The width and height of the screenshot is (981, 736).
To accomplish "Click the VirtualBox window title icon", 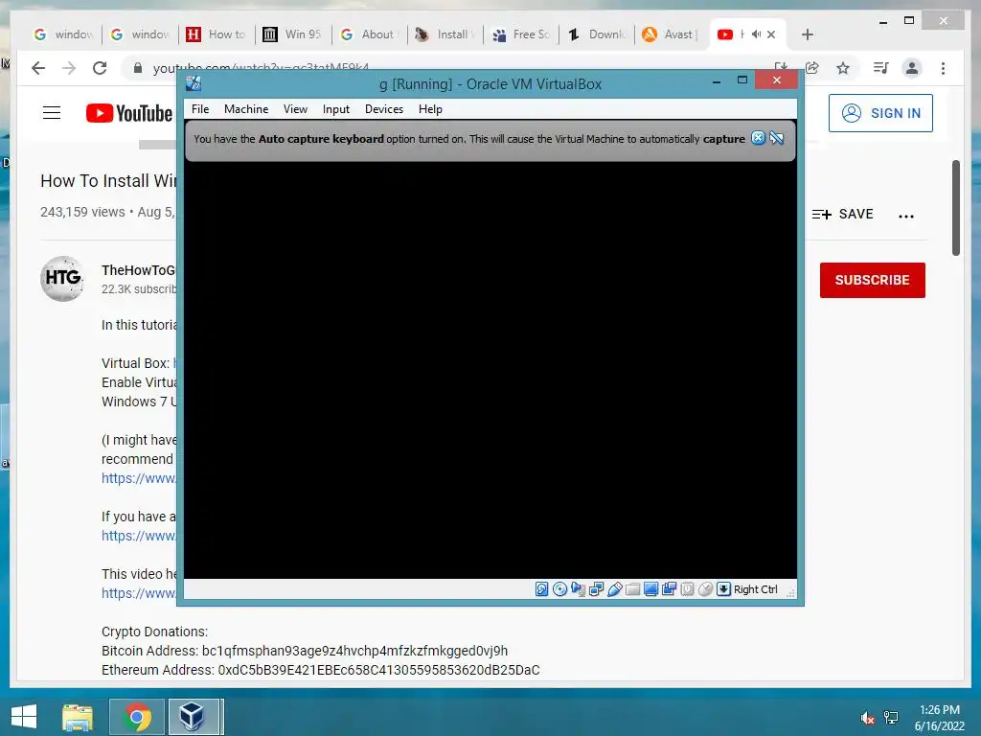I will coord(194,84).
